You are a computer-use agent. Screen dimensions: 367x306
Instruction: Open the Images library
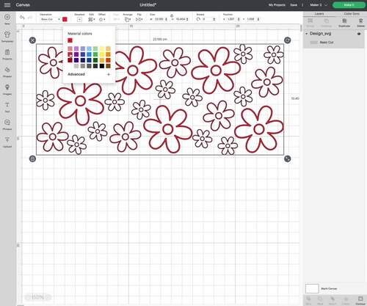[7, 90]
